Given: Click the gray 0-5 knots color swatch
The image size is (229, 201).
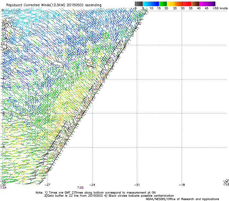Looking at the screenshot, I should pos(139,4).
